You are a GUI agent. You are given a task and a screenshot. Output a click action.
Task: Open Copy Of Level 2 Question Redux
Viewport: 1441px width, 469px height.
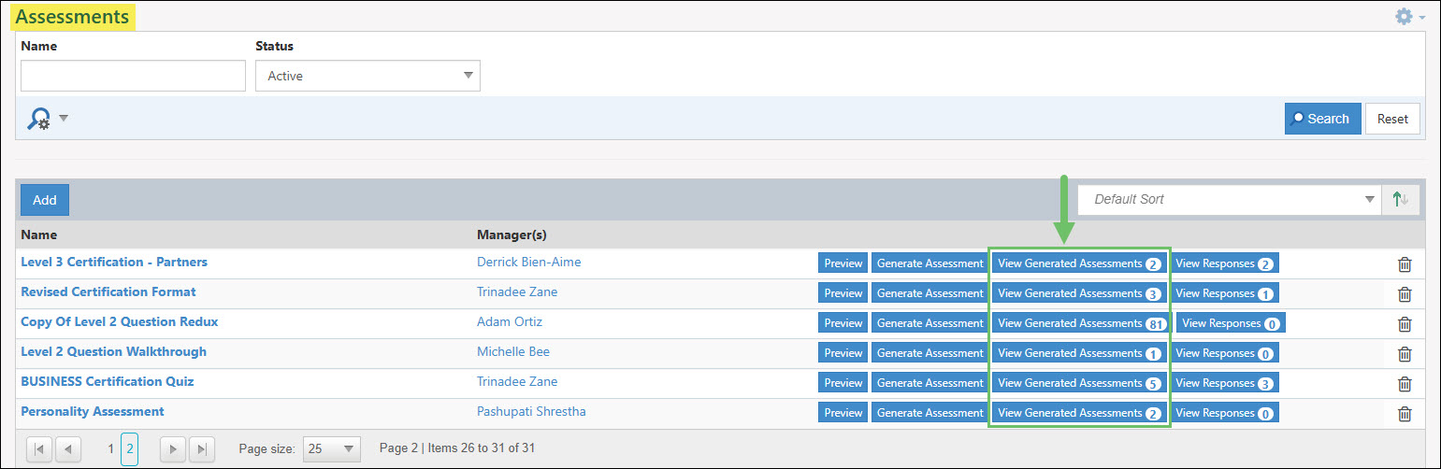click(120, 321)
